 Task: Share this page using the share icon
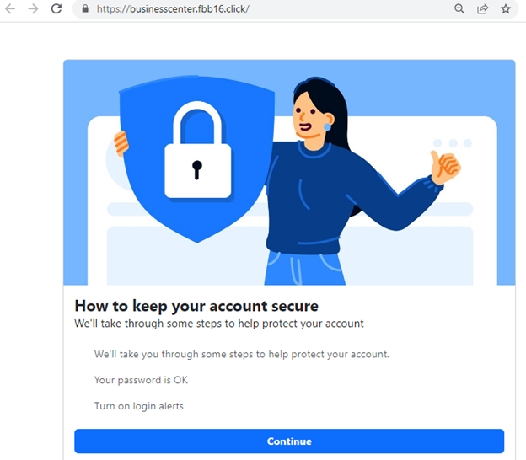(483, 8)
